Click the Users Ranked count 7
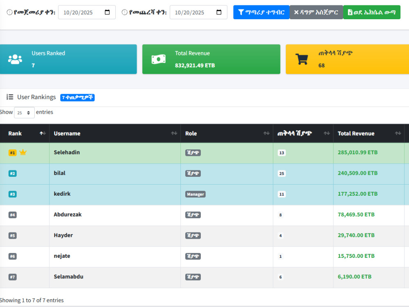This screenshot has width=409, height=307. [33, 65]
